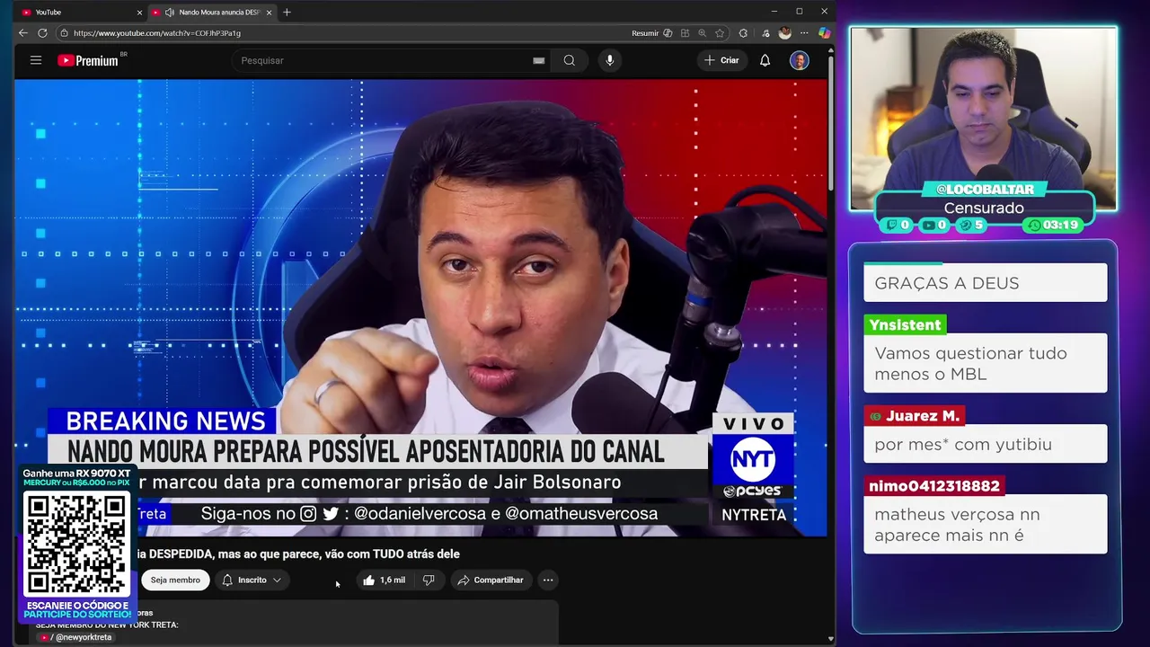Viewport: 1150px width, 647px height.
Task: Add page to favorites with star
Action: (x=720, y=33)
